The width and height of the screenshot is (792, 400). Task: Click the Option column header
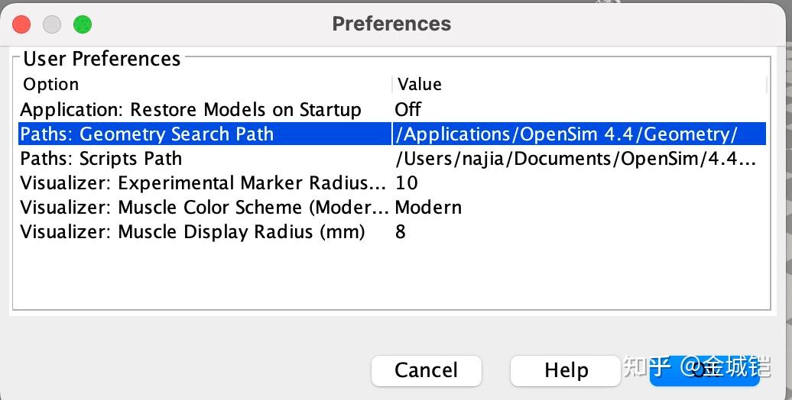coord(51,84)
